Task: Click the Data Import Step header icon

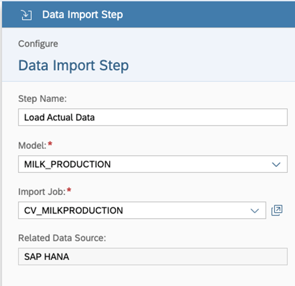Action: click(27, 15)
